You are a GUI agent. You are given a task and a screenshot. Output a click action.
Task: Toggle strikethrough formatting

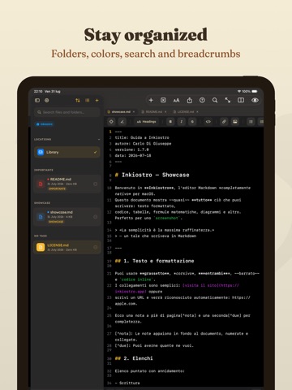192,122
